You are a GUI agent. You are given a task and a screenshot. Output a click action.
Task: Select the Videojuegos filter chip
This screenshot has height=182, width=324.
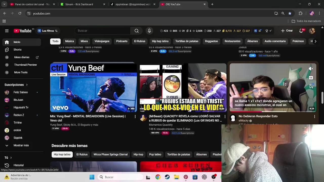click(x=102, y=41)
